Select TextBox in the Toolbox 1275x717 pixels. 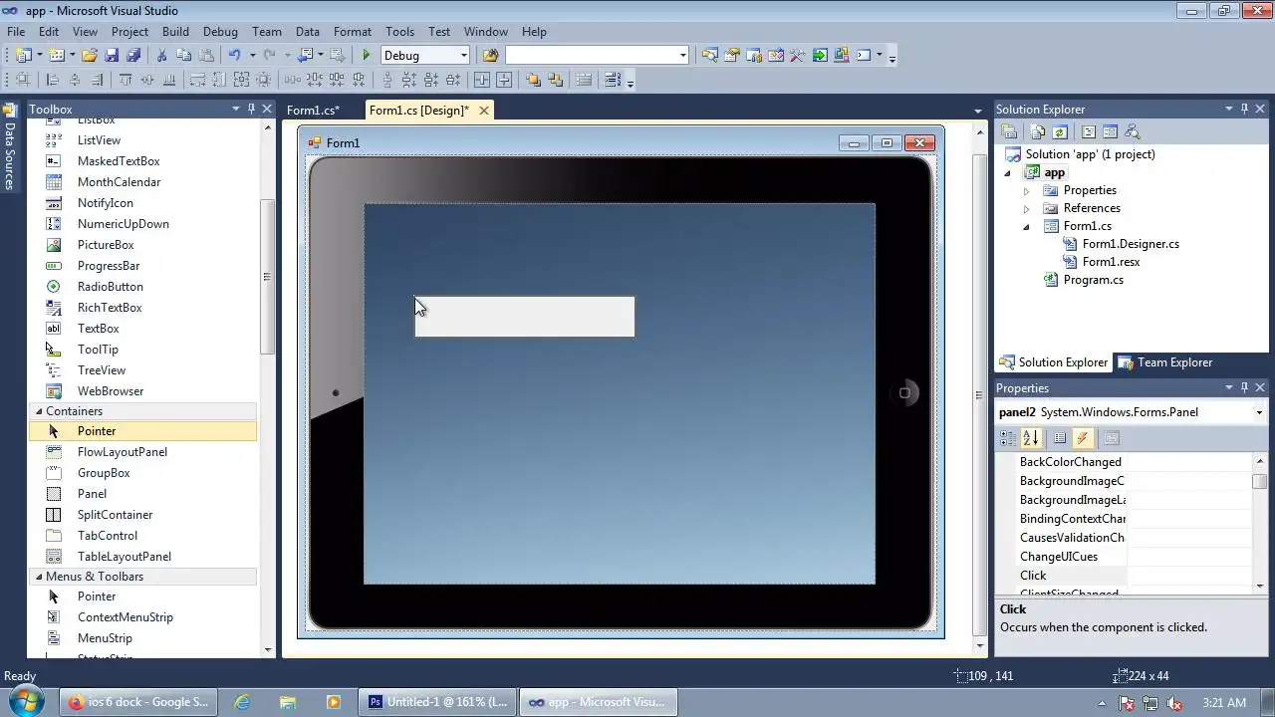click(x=98, y=329)
